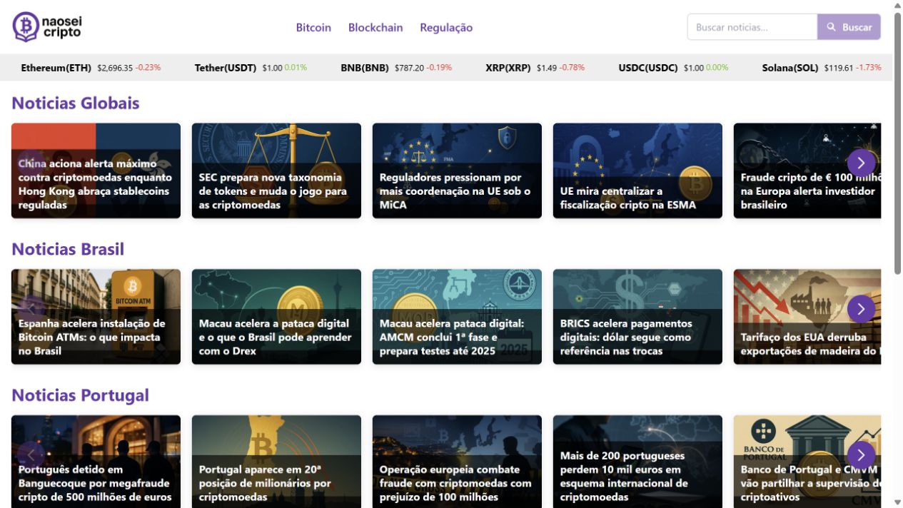Go back in Noticias Portugal carousel
The height and width of the screenshot is (508, 903).
[31, 455]
